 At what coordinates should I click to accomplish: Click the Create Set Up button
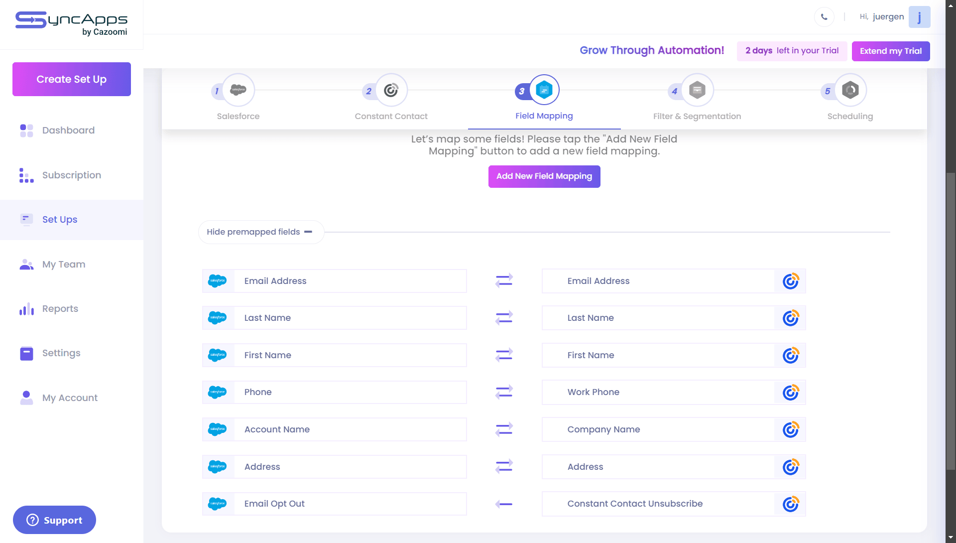click(x=72, y=79)
